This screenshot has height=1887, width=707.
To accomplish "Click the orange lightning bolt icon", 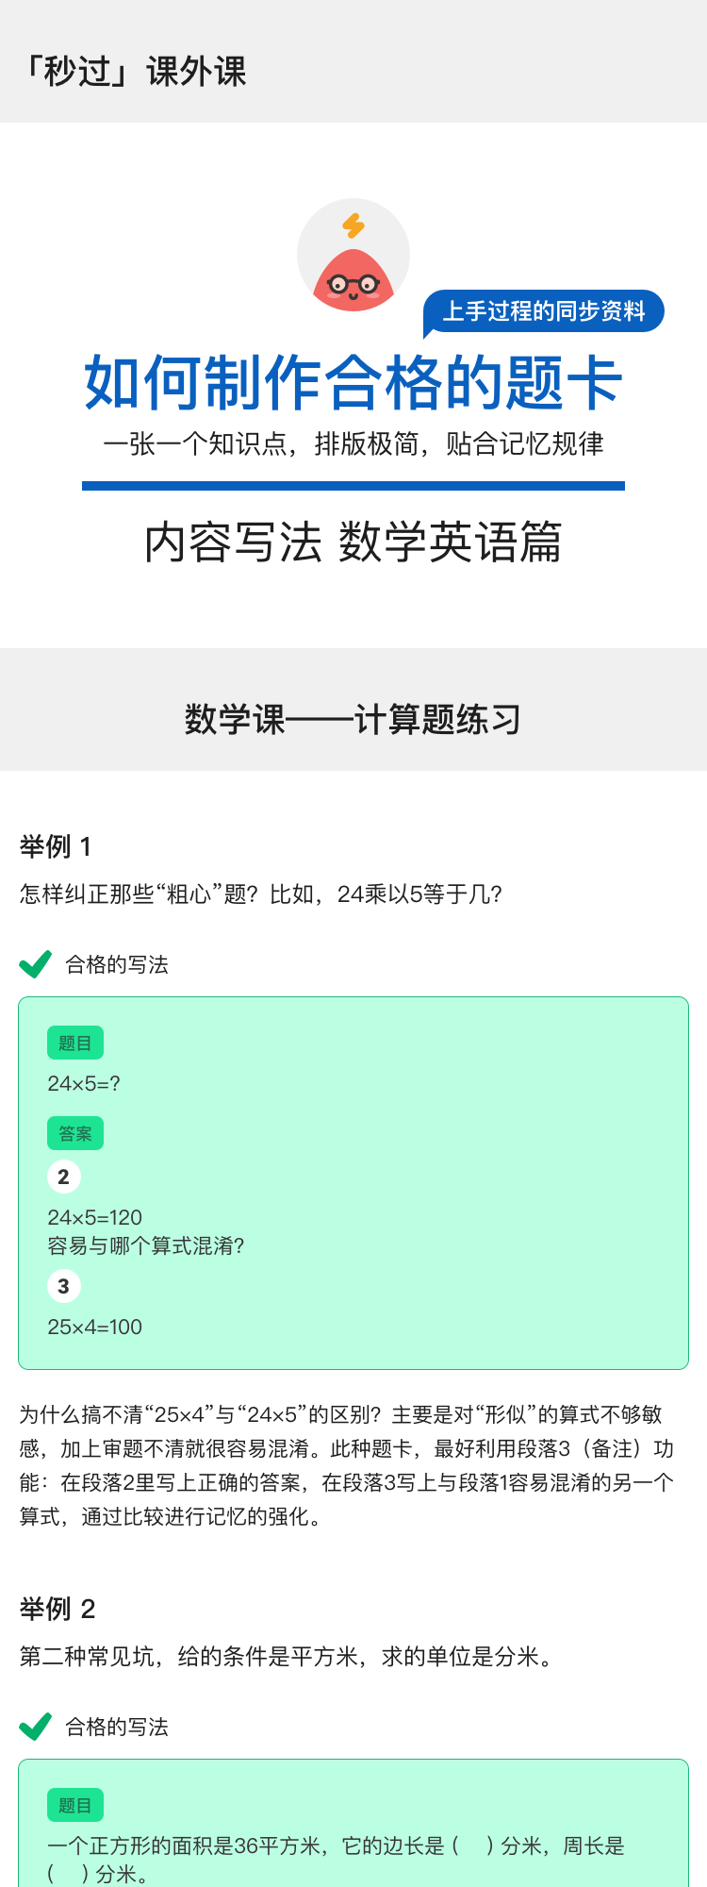I will [x=353, y=225].
